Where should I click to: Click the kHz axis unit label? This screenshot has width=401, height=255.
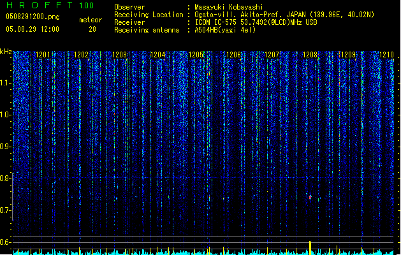point(6,52)
